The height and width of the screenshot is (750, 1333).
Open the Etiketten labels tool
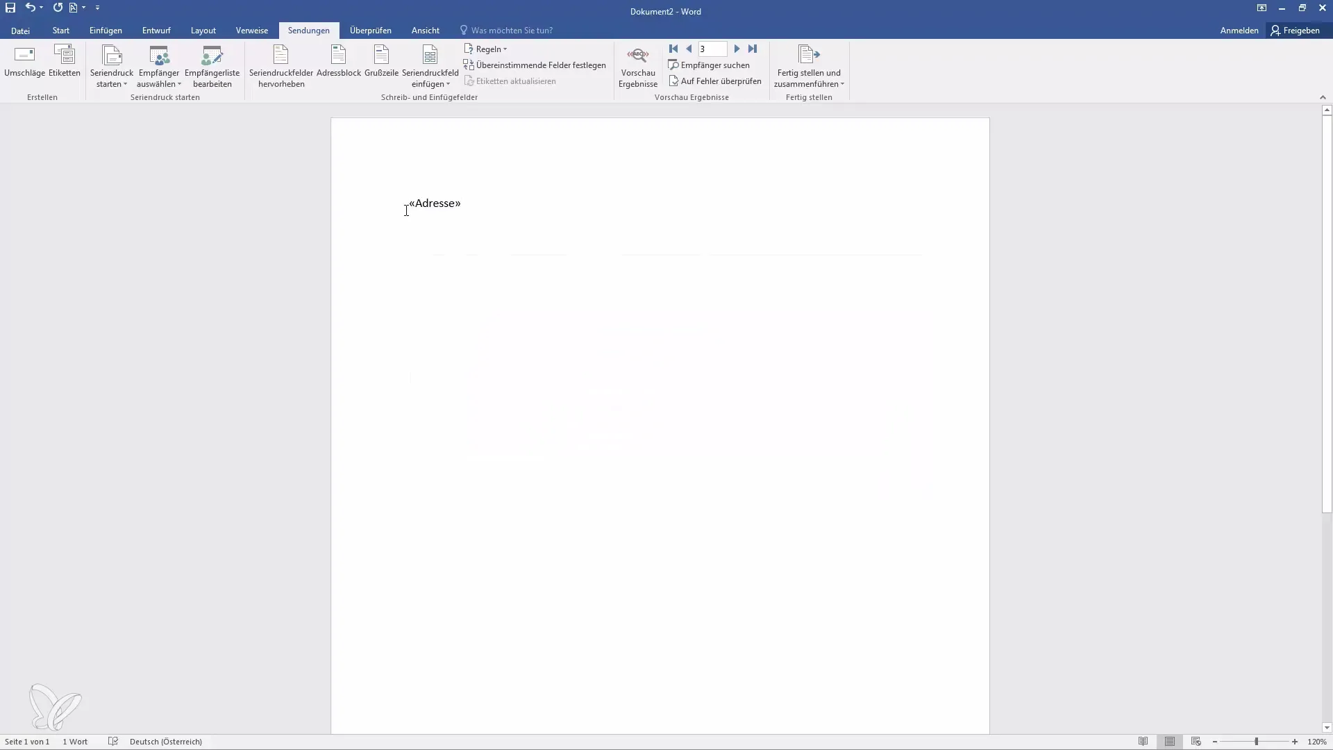65,60
